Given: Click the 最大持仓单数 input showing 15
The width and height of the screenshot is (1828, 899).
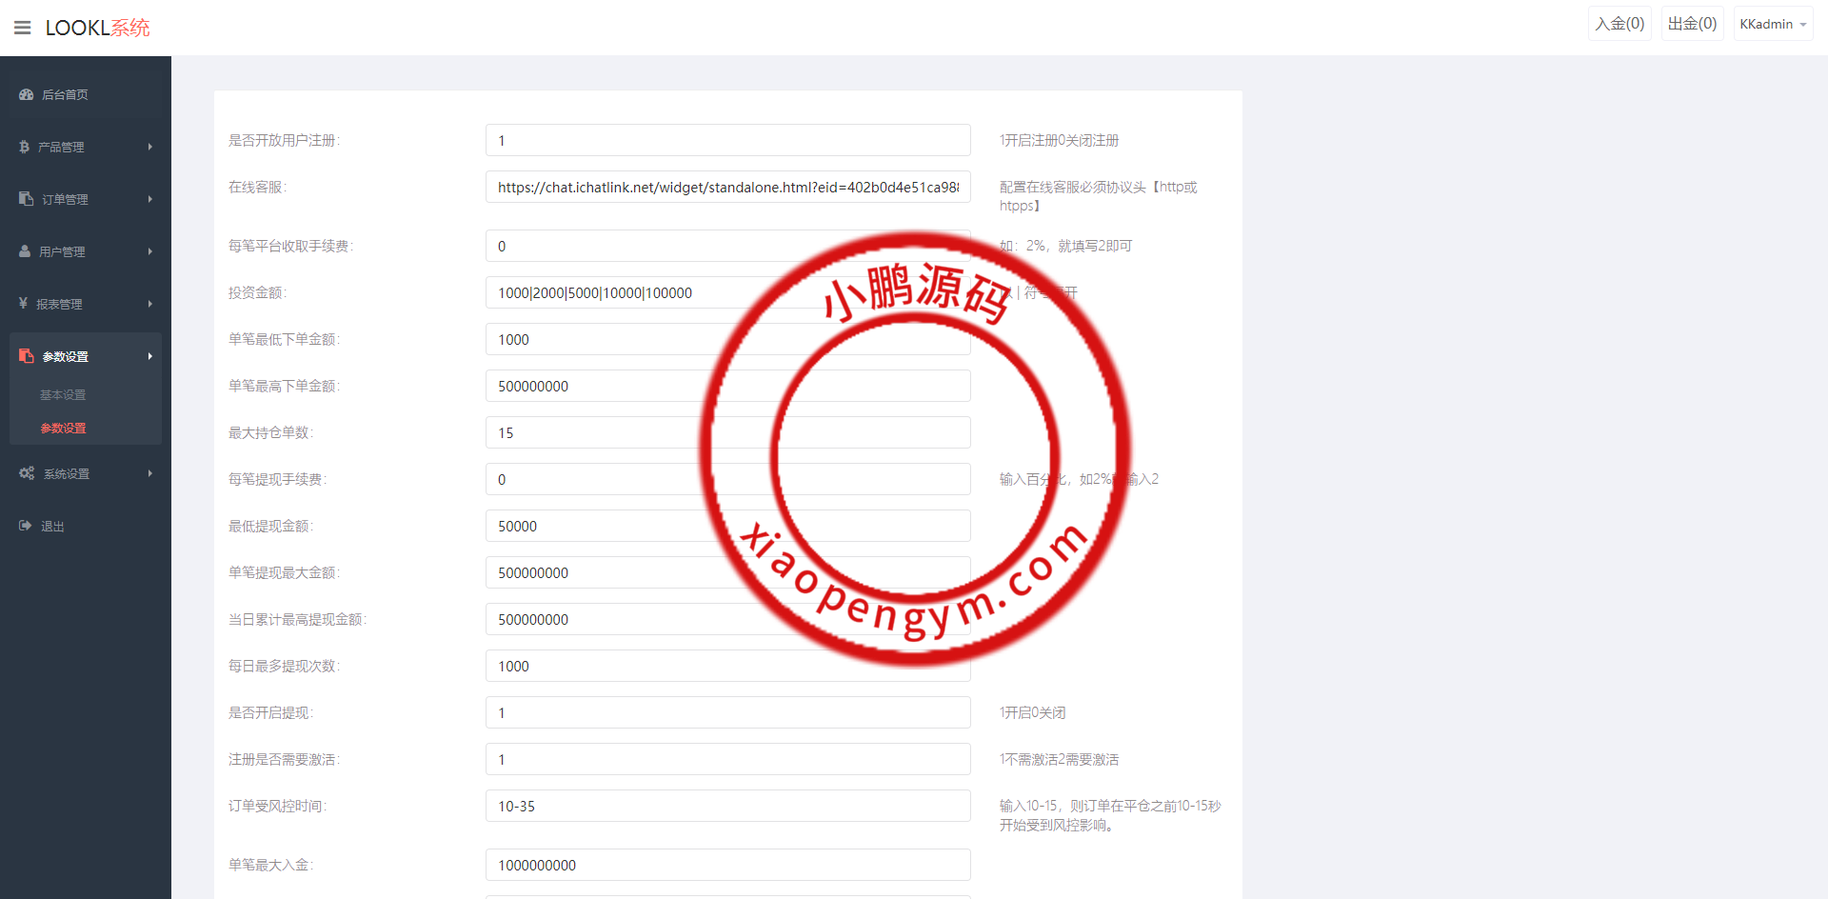Looking at the screenshot, I should pyautogui.click(x=727, y=432).
